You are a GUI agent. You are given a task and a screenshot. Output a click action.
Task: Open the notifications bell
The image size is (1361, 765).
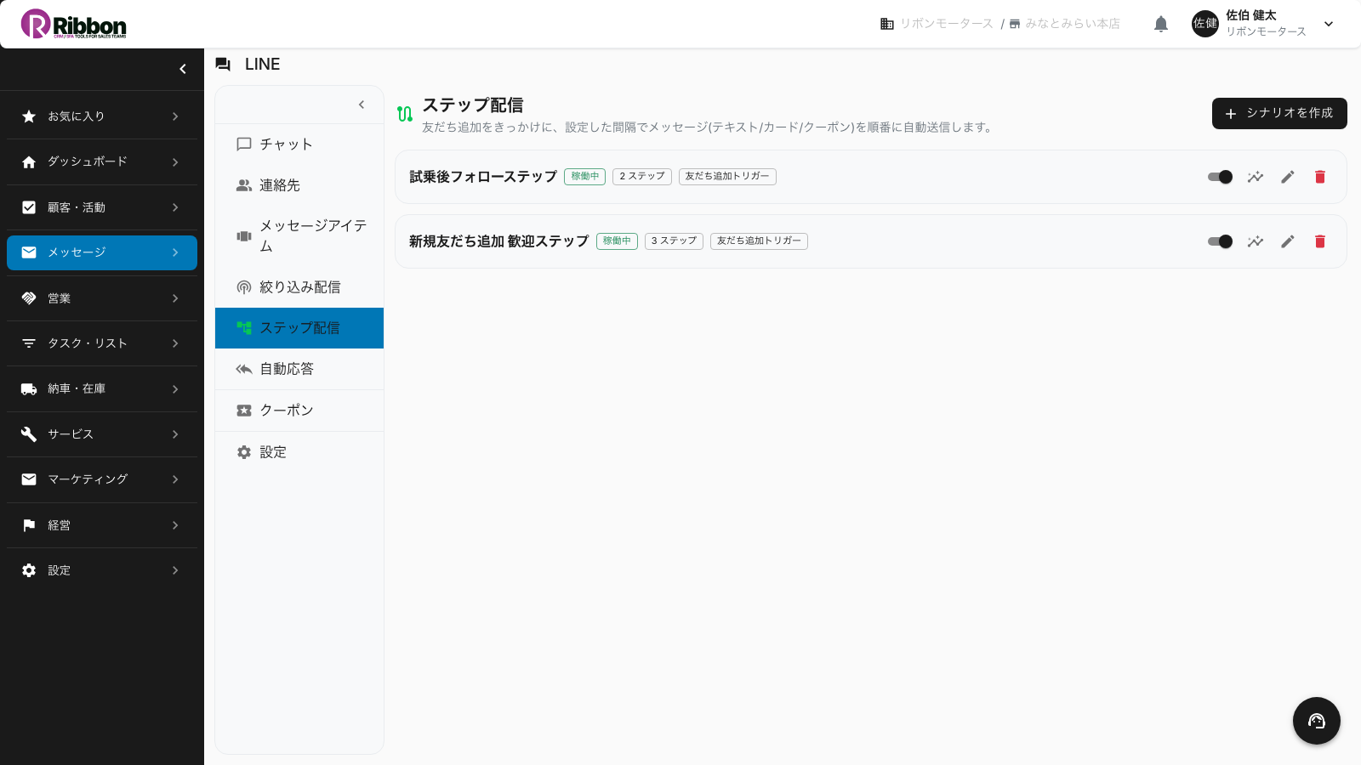pos(1161,24)
